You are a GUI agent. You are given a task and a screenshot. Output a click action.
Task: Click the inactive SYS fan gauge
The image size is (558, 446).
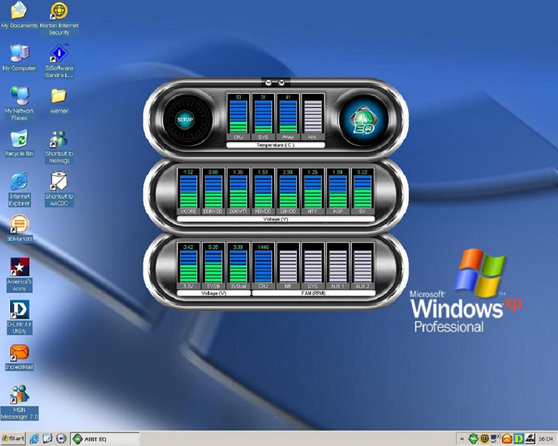click(x=313, y=266)
